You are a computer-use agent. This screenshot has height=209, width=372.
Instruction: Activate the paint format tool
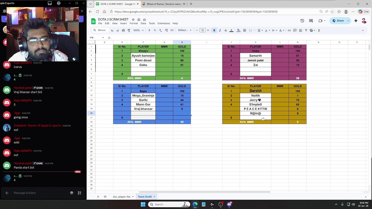[x=129, y=30]
